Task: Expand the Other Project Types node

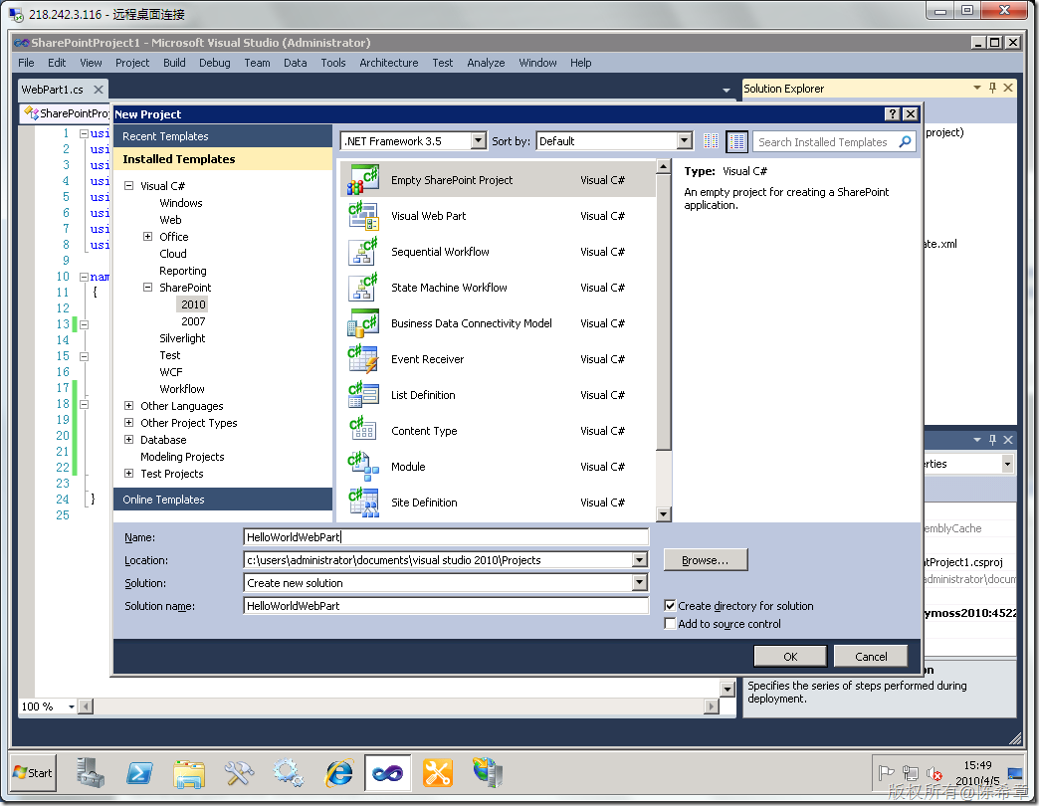Action: [x=129, y=423]
